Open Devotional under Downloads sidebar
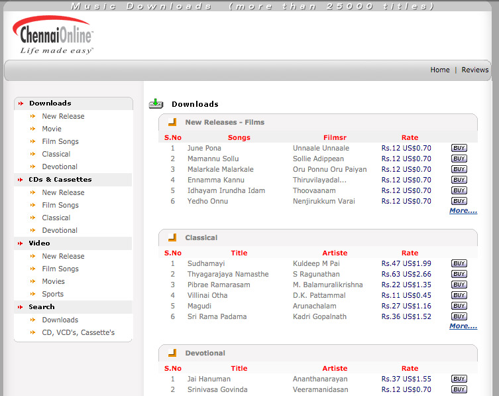The width and height of the screenshot is (499, 396). click(60, 166)
